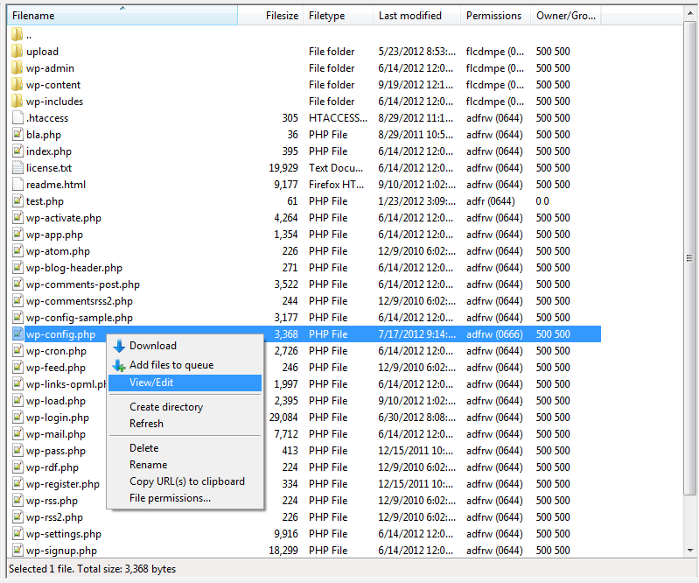Choose Copy URL(s) to clipboard
Image resolution: width=699 pixels, height=583 pixels.
click(x=185, y=481)
